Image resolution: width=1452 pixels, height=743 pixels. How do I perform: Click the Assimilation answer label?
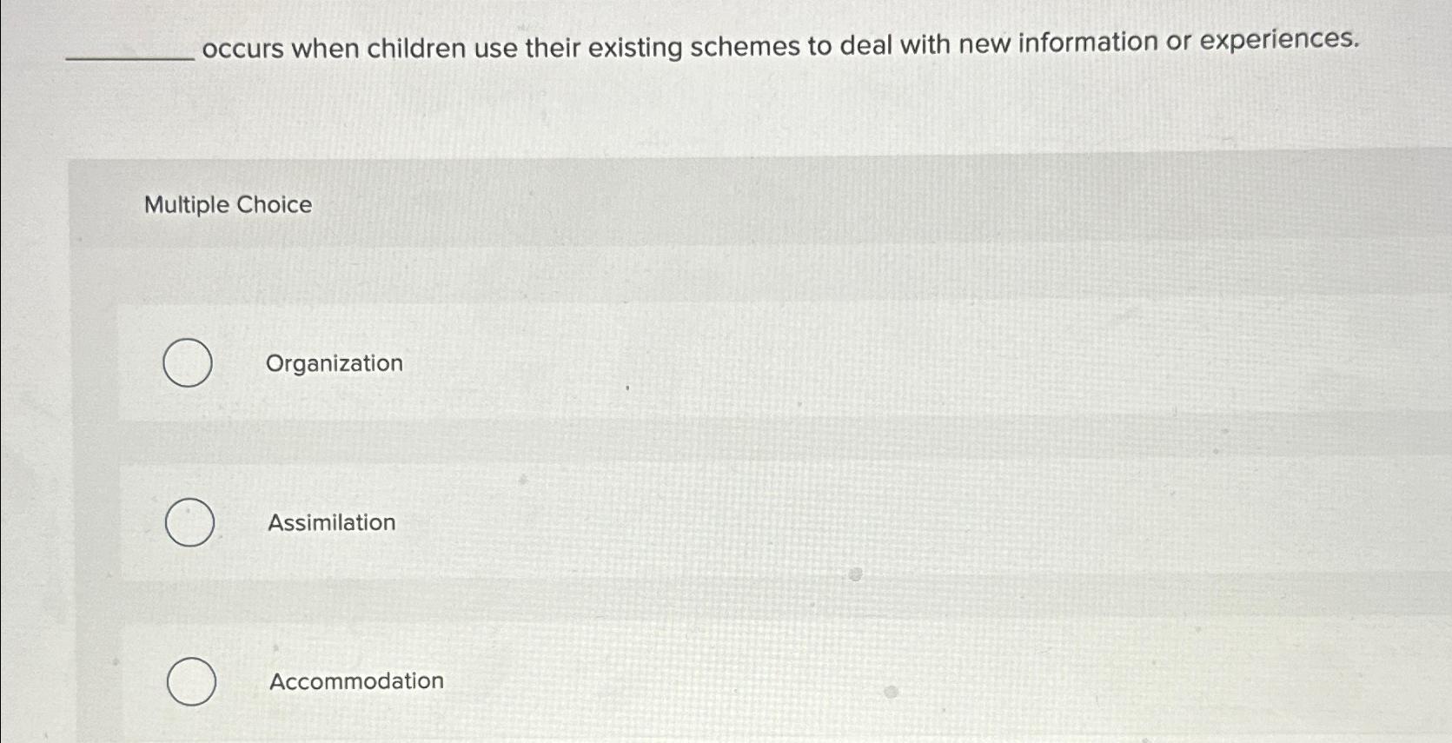(330, 522)
